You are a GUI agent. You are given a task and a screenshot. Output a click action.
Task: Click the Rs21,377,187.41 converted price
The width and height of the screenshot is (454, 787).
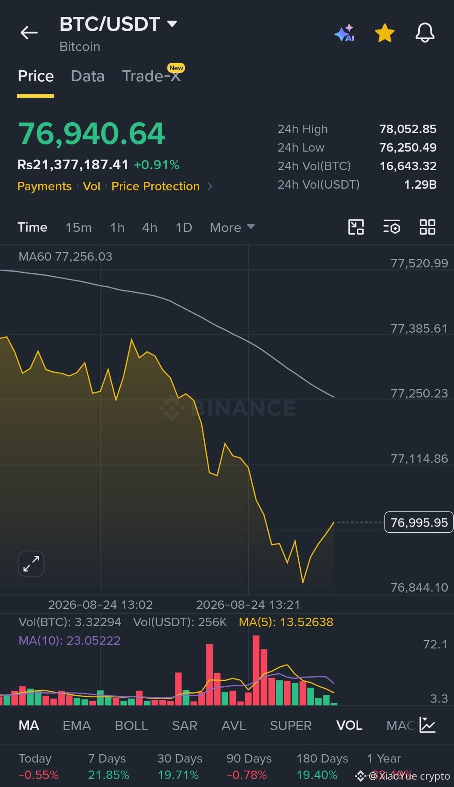73,165
